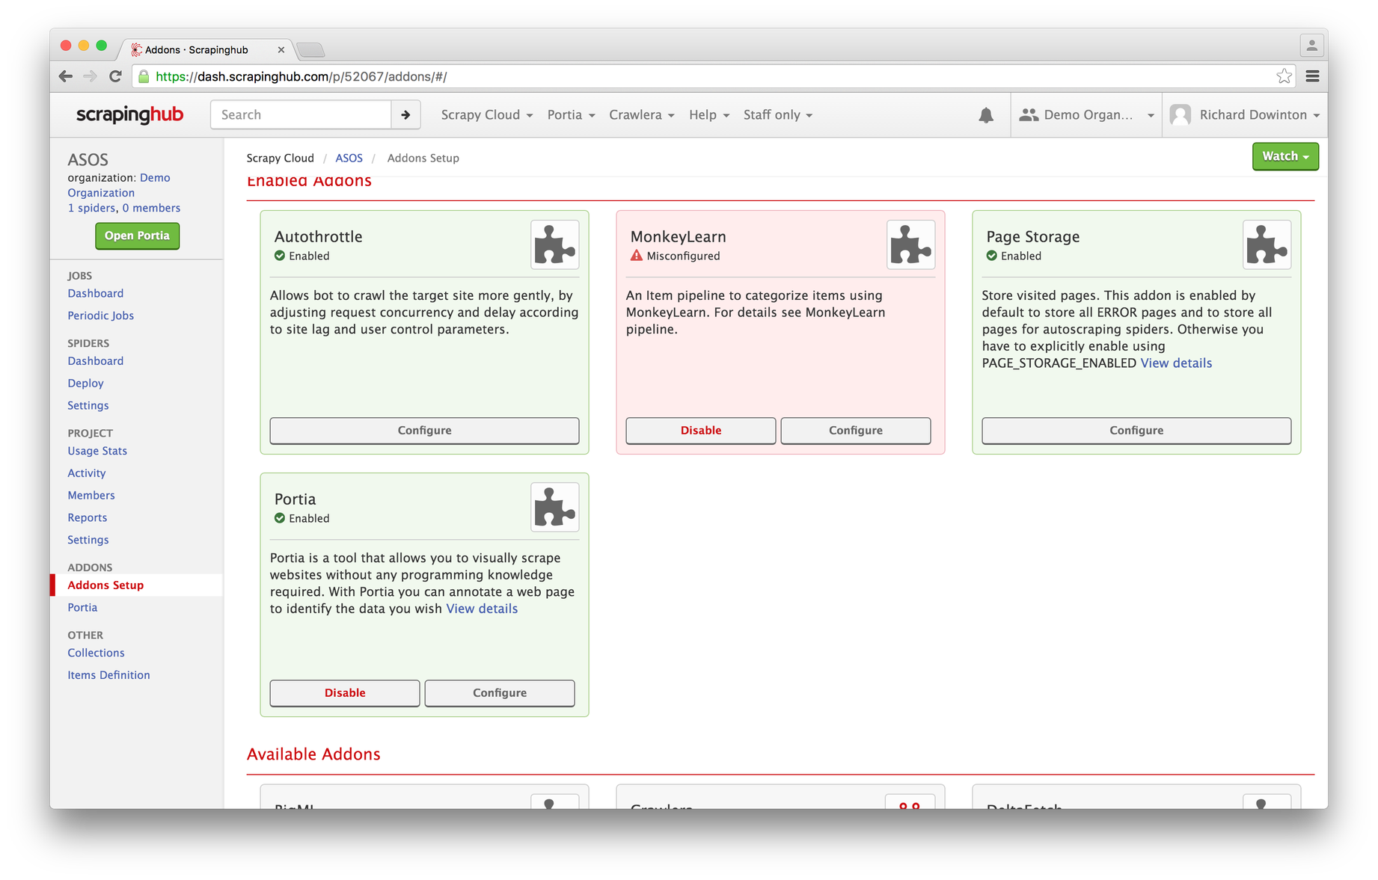Open Portia View details link

pos(482,609)
